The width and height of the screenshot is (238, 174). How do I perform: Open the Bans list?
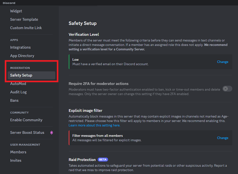[14, 101]
